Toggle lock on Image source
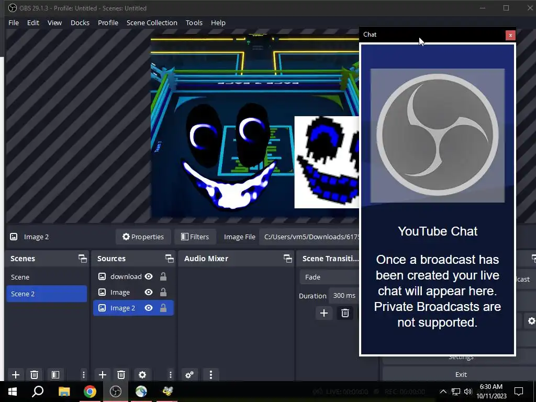The height and width of the screenshot is (402, 536). (x=163, y=292)
